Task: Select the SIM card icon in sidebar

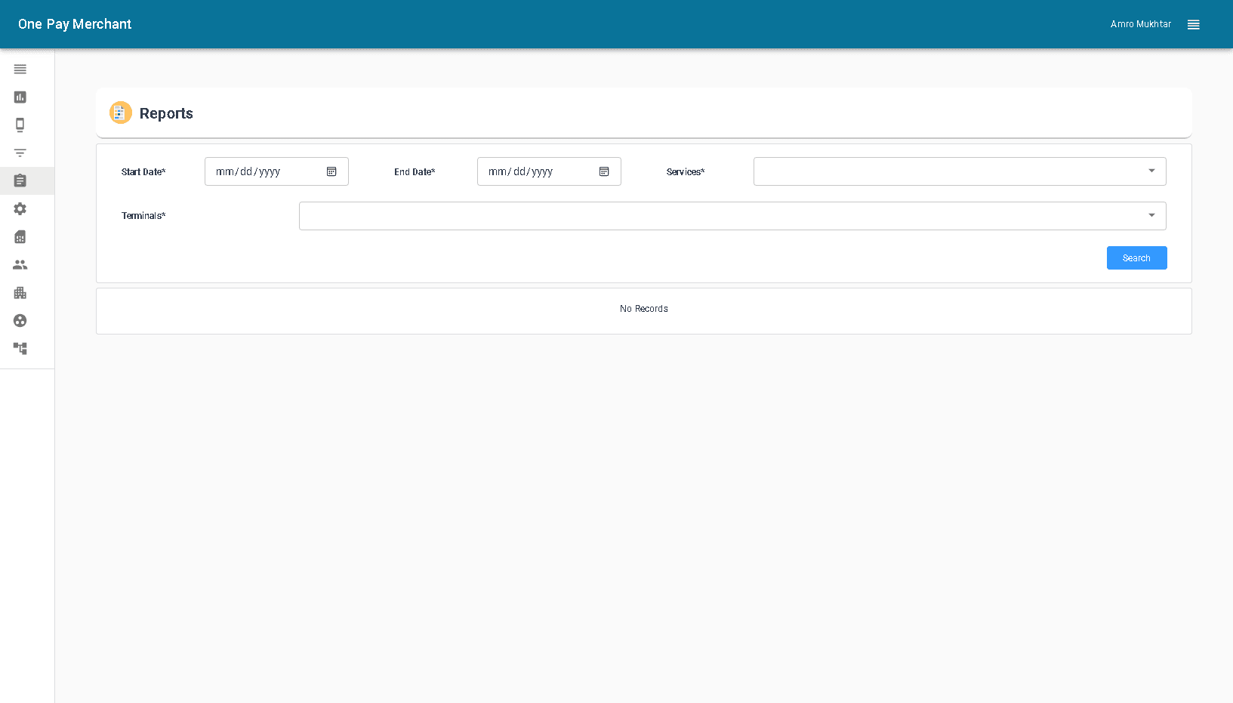Action: (x=20, y=236)
